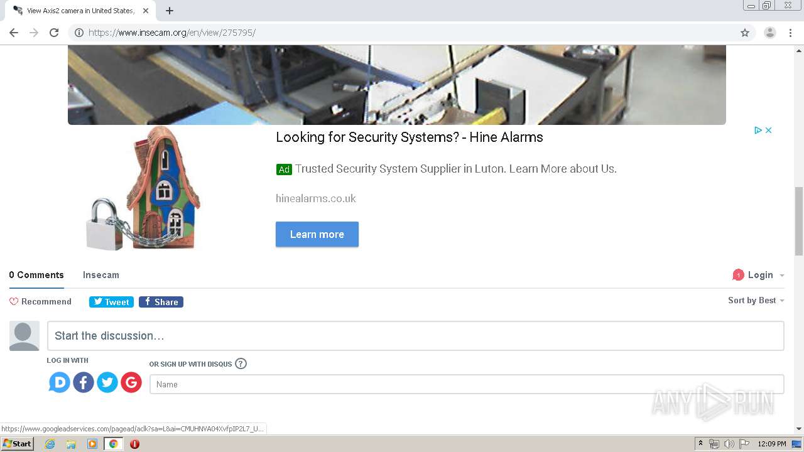The width and height of the screenshot is (804, 452).
Task: Go back to the previous page
Action: (x=14, y=33)
